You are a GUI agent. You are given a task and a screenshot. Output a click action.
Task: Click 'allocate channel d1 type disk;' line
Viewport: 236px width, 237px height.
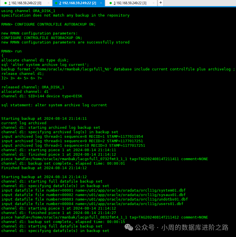tap(35, 60)
